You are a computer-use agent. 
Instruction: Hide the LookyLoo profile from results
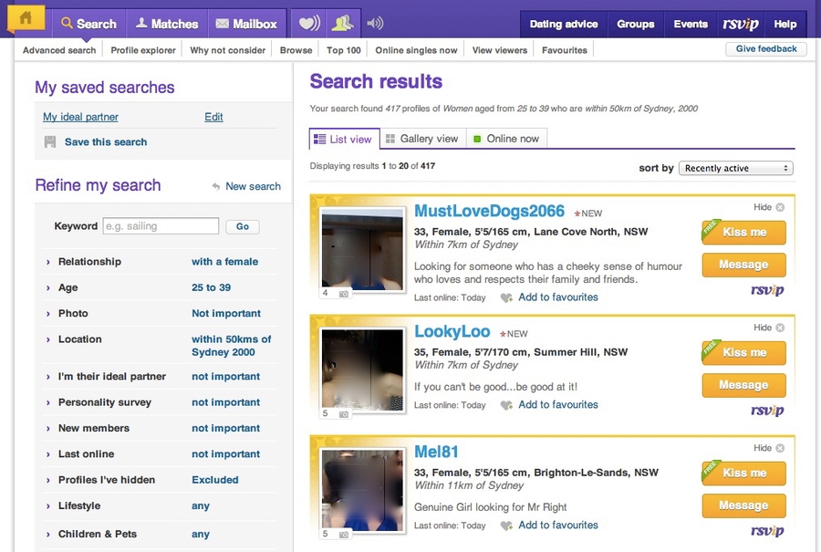coord(779,328)
